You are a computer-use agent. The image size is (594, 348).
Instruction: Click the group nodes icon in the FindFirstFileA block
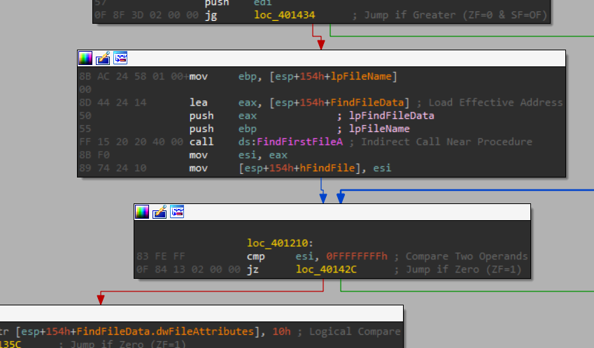[120, 58]
